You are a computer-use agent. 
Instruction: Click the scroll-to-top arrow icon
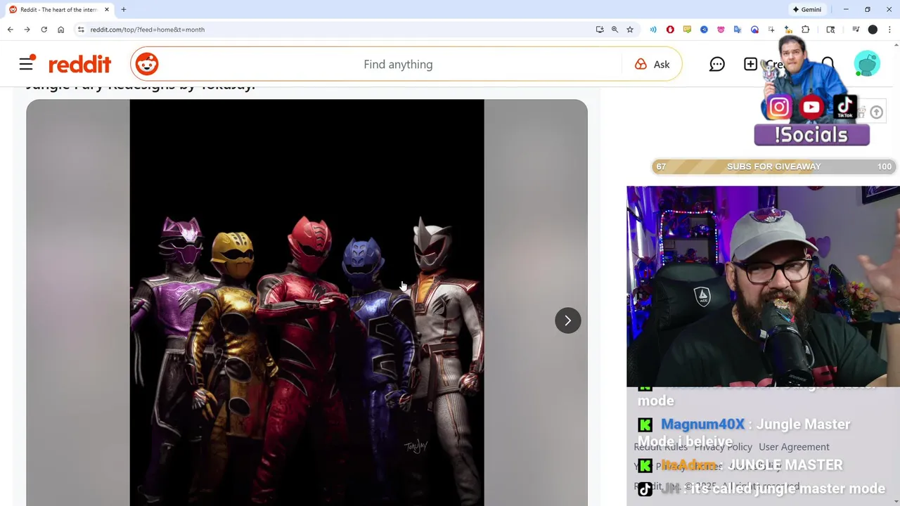coord(876,112)
